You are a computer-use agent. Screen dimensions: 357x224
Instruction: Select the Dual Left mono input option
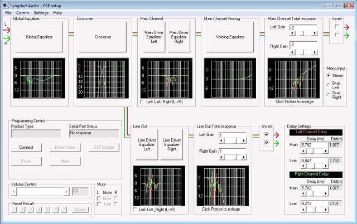click(x=328, y=87)
